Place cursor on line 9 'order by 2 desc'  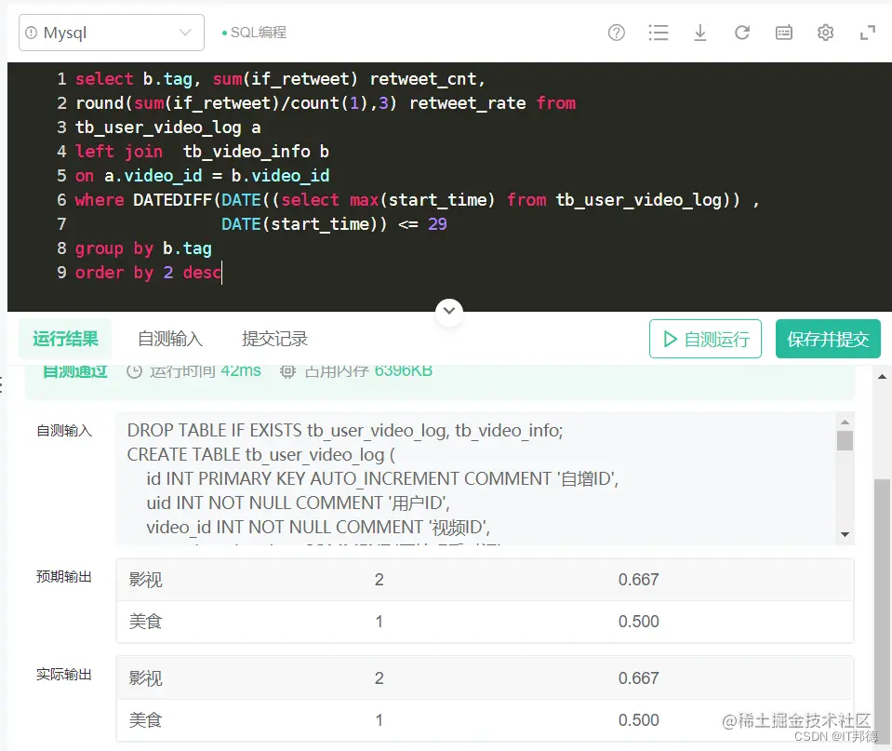click(x=148, y=272)
